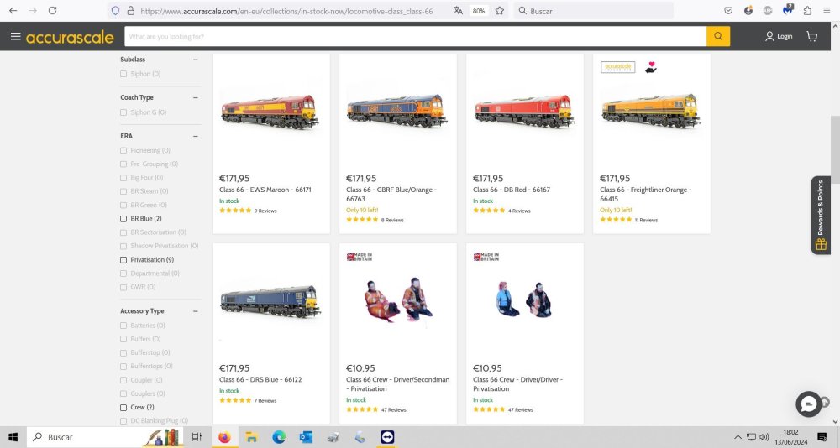Collapse the Coach Type filter section
The width and height of the screenshot is (840, 448).
[x=196, y=97]
